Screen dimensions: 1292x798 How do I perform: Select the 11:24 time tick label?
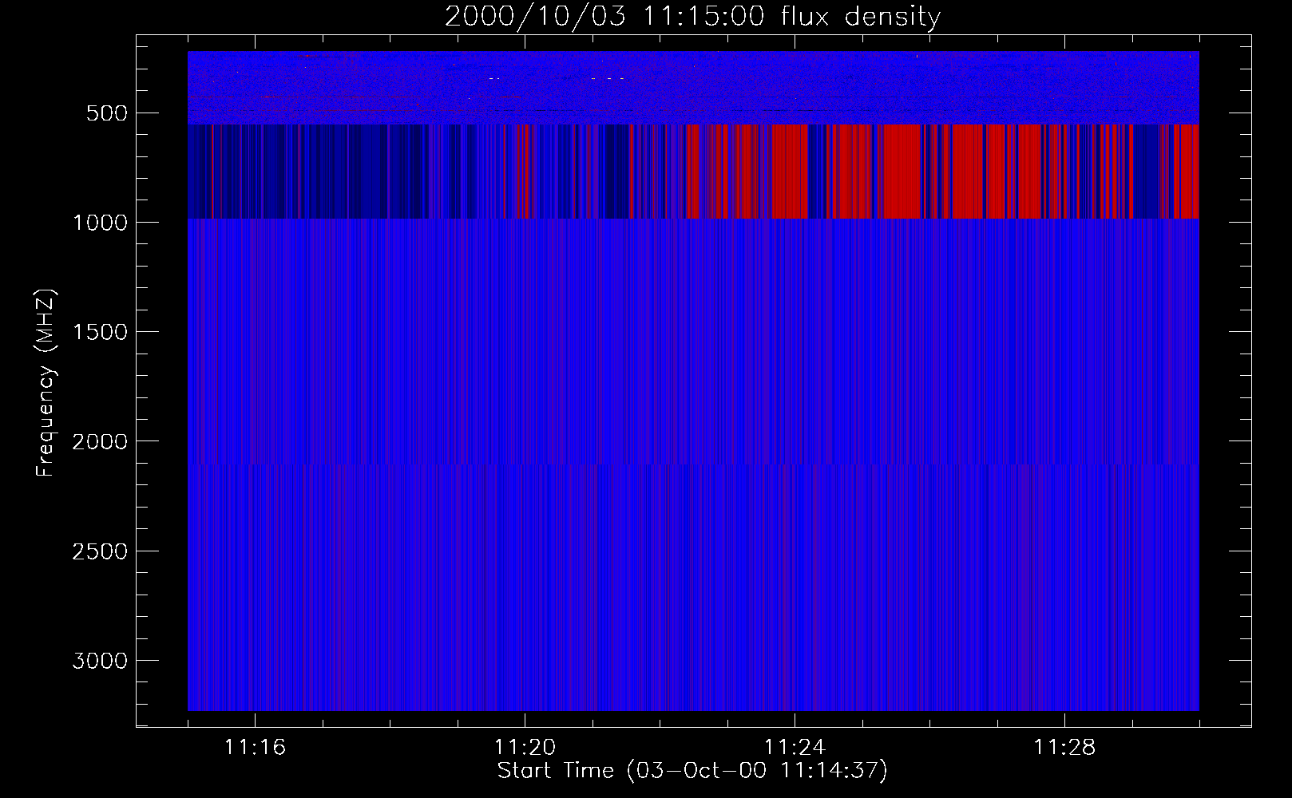[795, 748]
